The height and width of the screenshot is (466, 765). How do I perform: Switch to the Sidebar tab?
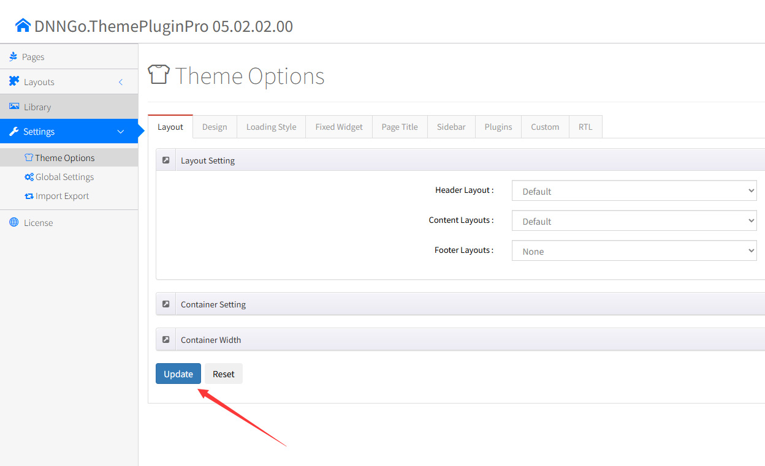451,127
